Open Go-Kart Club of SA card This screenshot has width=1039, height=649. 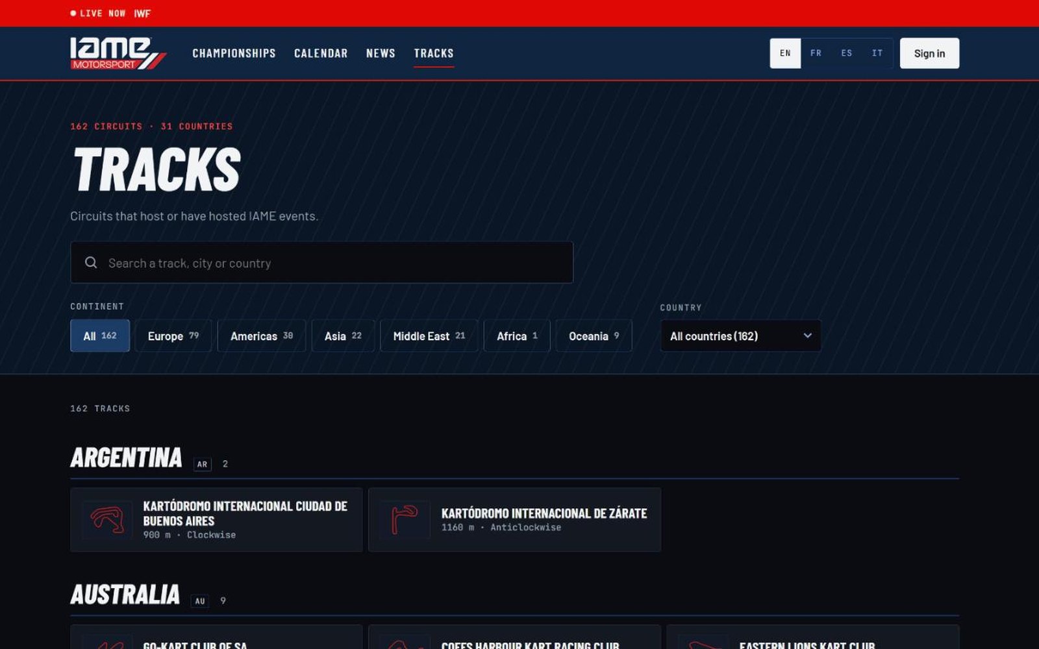pyautogui.click(x=216, y=637)
